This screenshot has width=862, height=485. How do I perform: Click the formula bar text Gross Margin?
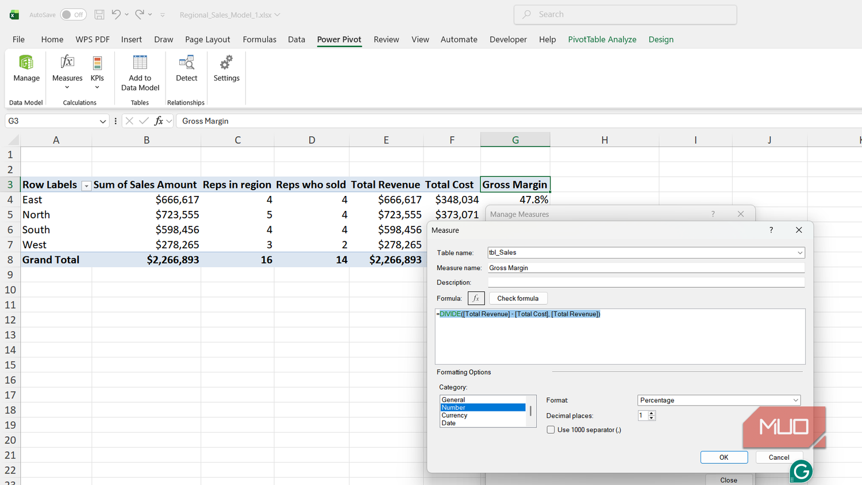(205, 121)
